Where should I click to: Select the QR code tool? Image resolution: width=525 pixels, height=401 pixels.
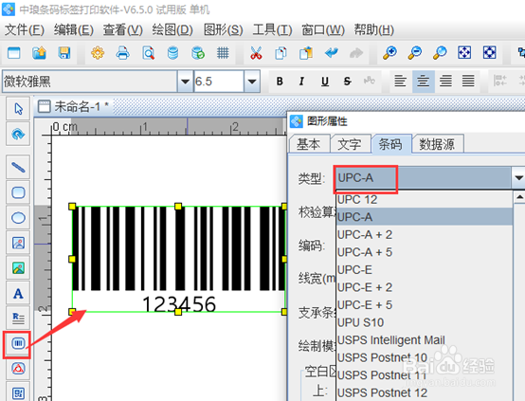18,392
